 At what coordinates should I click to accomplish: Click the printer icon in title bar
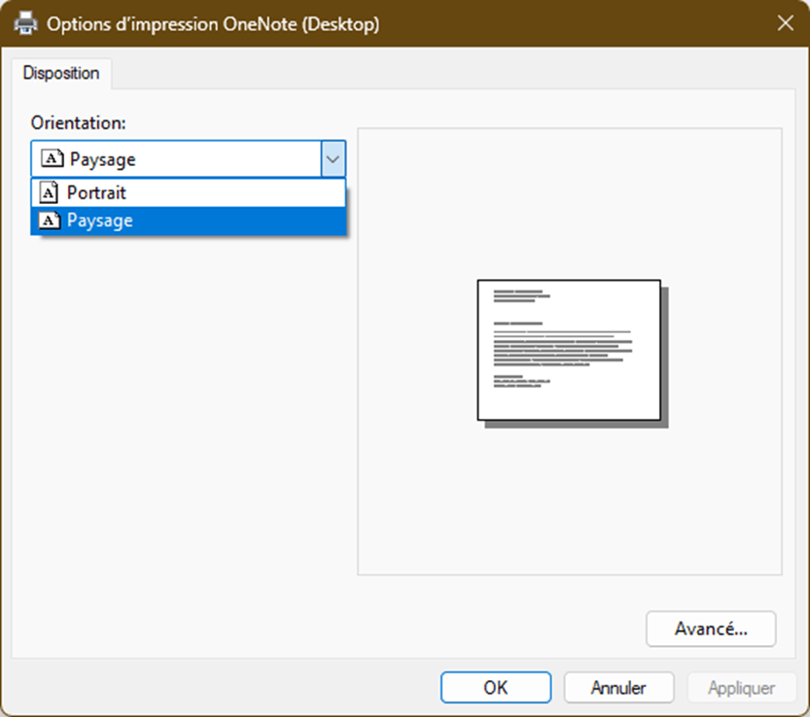(25, 23)
